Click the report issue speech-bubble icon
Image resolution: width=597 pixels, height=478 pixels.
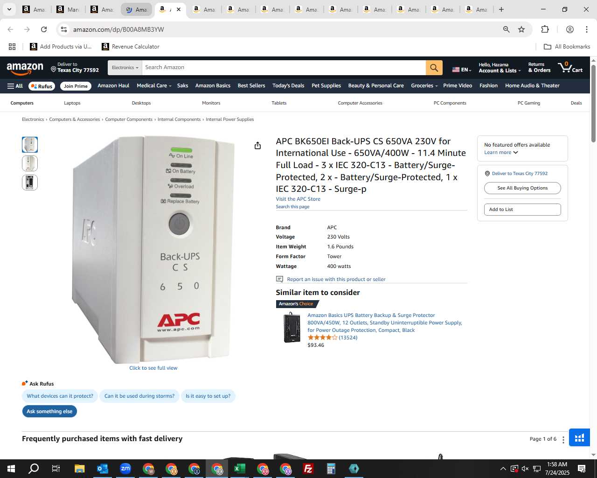pos(279,279)
